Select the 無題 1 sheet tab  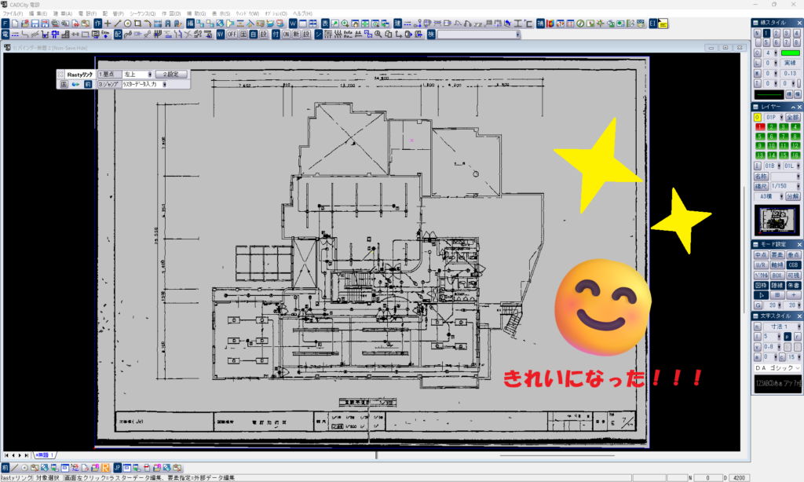44,455
